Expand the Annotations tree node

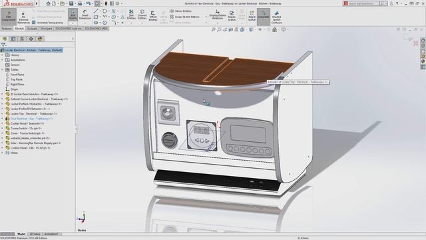3,60
